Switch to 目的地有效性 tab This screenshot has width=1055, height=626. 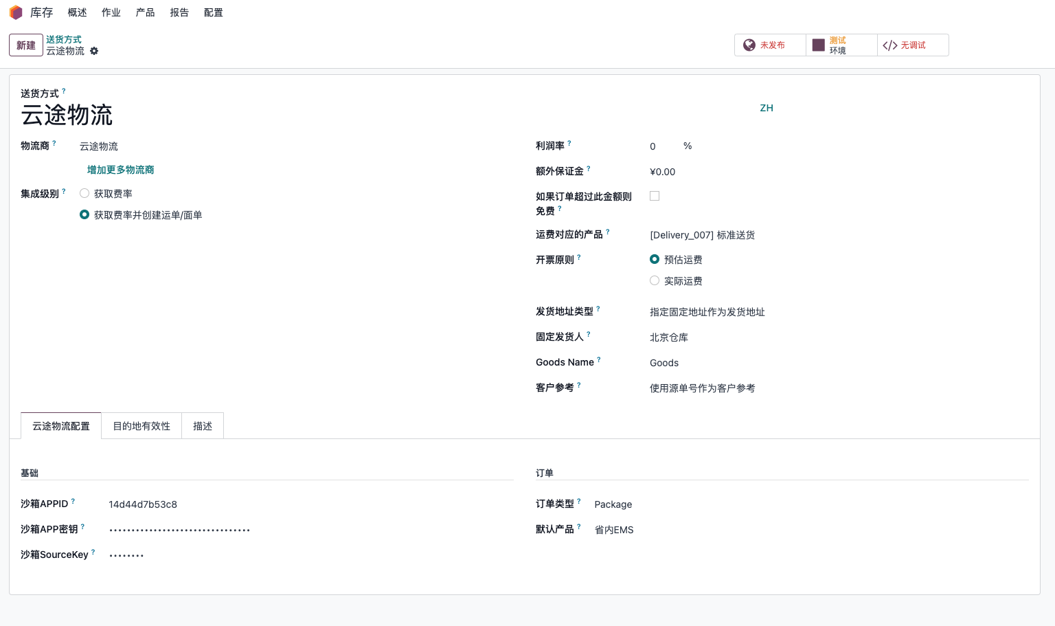pos(141,426)
